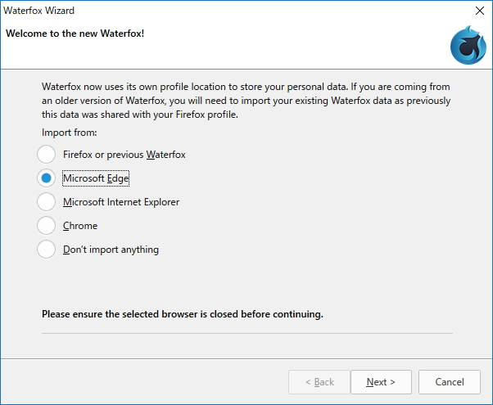Click the 'Import from:' label

click(70, 132)
